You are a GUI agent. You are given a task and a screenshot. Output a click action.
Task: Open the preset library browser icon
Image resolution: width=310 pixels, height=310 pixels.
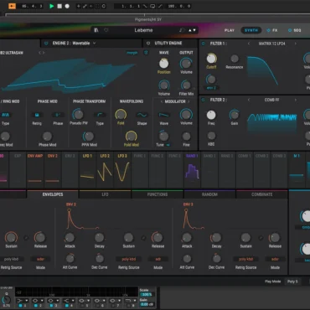[96, 30]
